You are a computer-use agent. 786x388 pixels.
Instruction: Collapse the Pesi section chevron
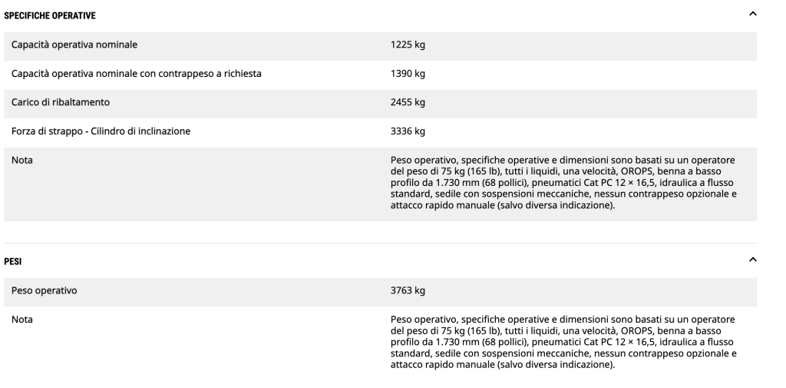[x=753, y=260]
